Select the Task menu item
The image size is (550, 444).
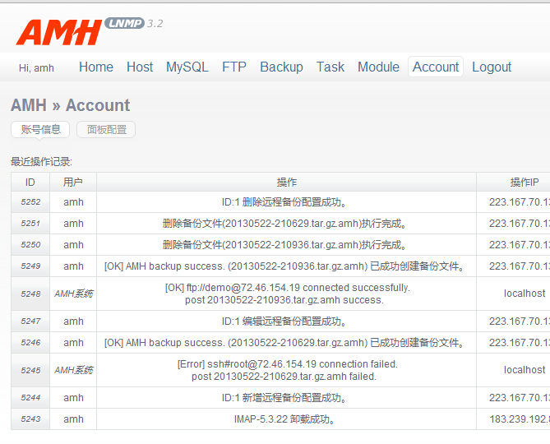(330, 67)
